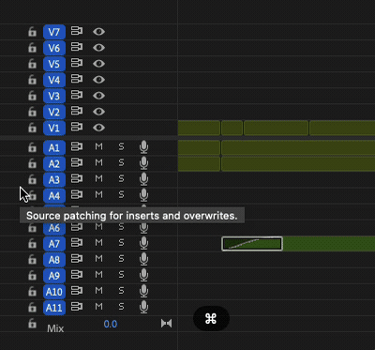Toggle track targeting for A1

coord(54,147)
